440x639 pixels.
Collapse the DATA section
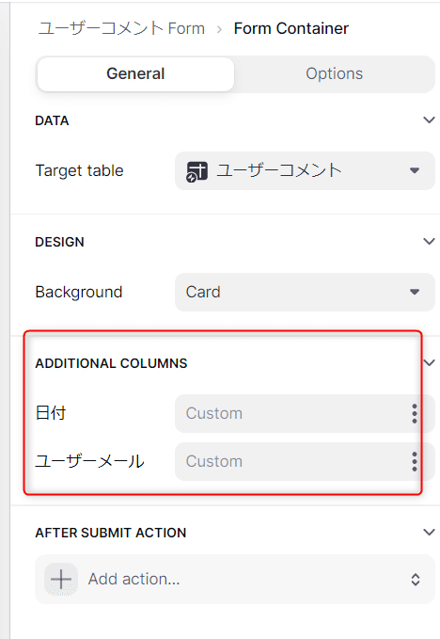(429, 120)
